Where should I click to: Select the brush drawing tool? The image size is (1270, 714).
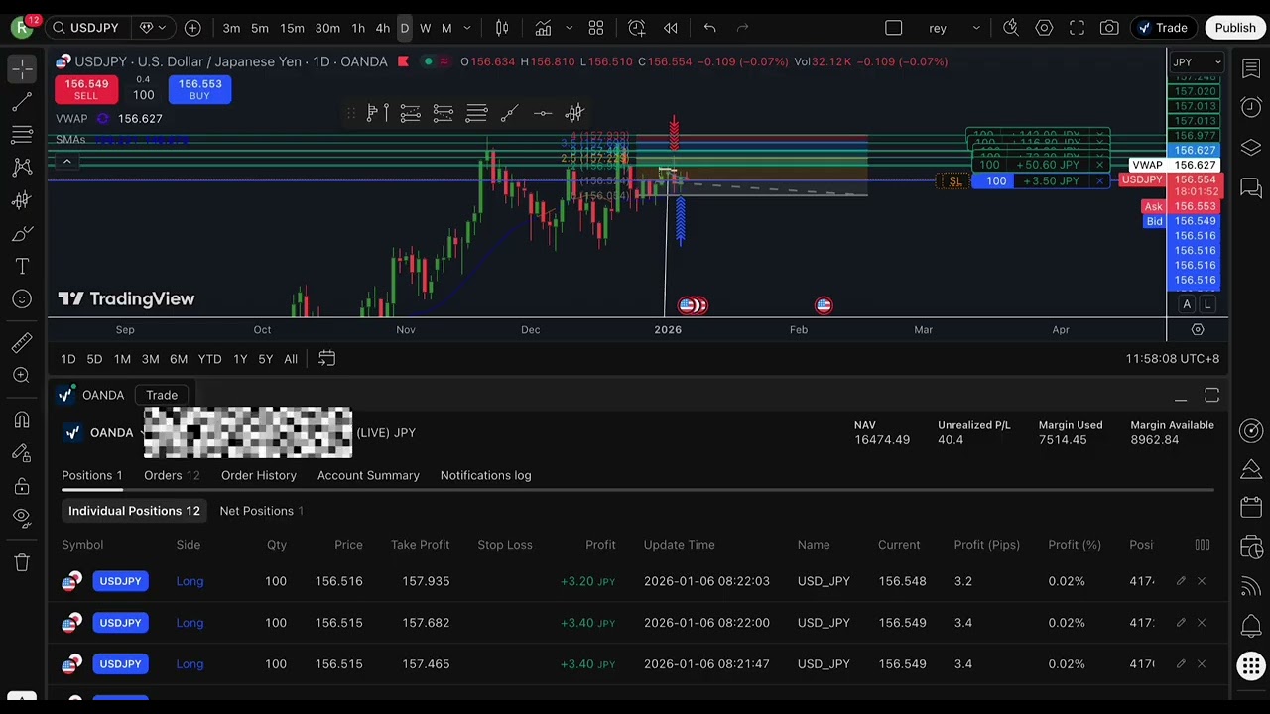coord(22,234)
